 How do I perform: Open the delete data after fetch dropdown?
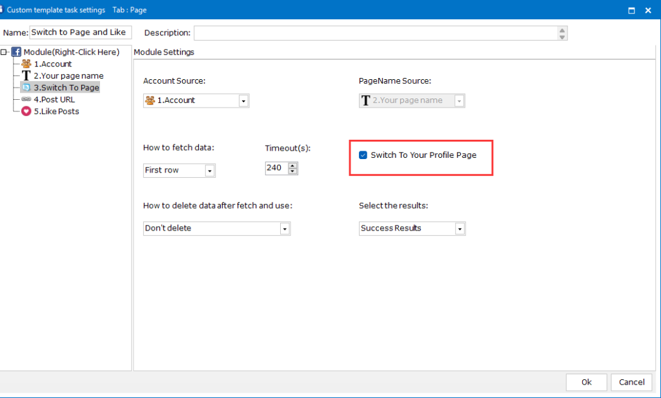(285, 229)
